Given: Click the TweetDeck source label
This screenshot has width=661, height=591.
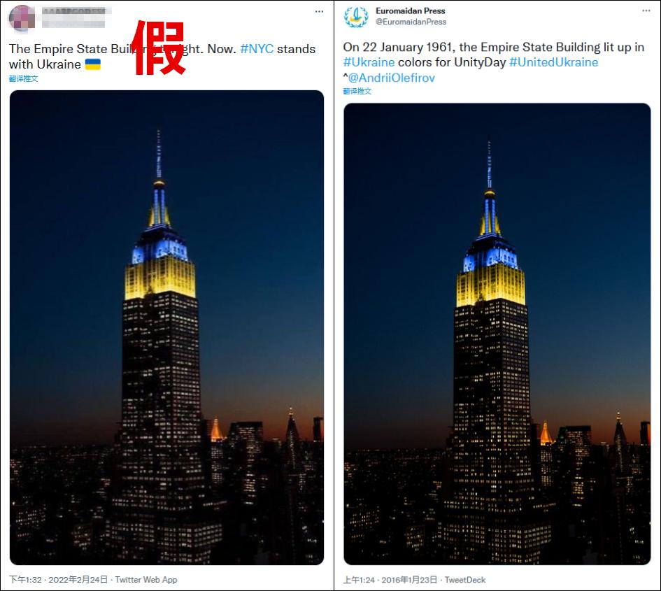Looking at the screenshot, I should click(x=465, y=580).
